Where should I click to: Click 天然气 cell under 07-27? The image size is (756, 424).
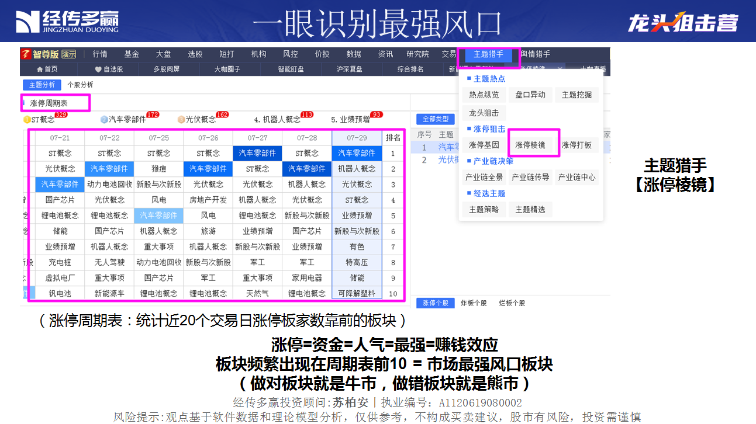point(257,293)
